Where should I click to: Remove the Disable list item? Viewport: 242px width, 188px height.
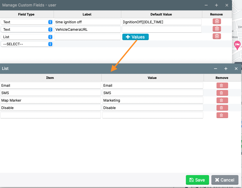222,108
